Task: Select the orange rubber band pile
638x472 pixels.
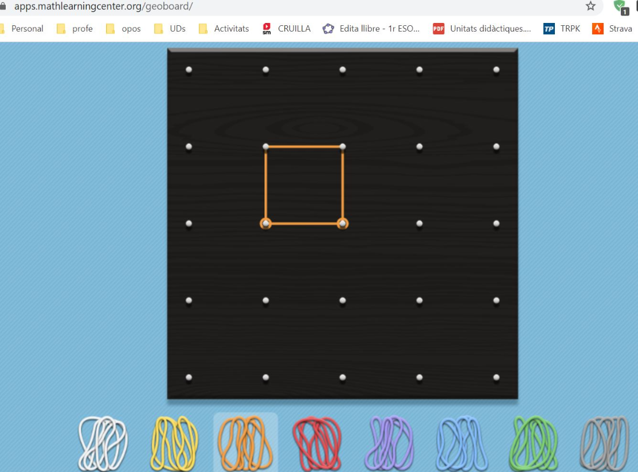Action: point(245,443)
